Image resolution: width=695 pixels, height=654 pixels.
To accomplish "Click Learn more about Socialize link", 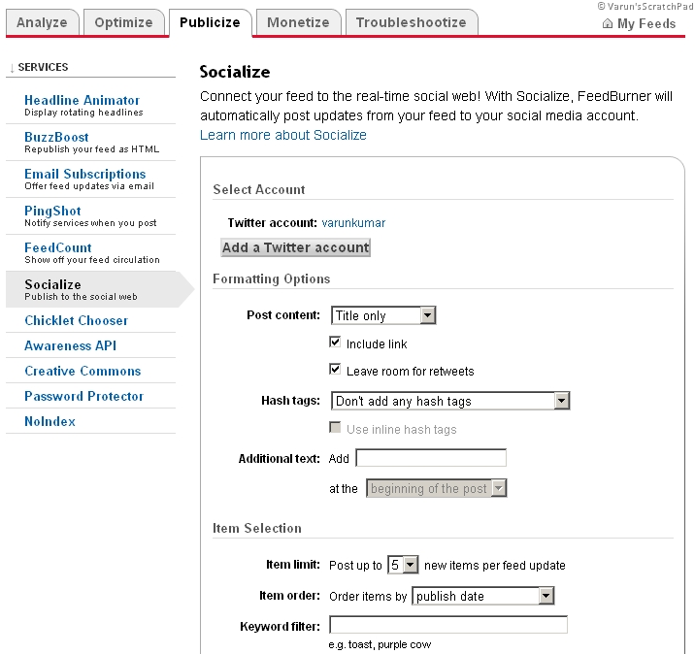I will point(283,135).
